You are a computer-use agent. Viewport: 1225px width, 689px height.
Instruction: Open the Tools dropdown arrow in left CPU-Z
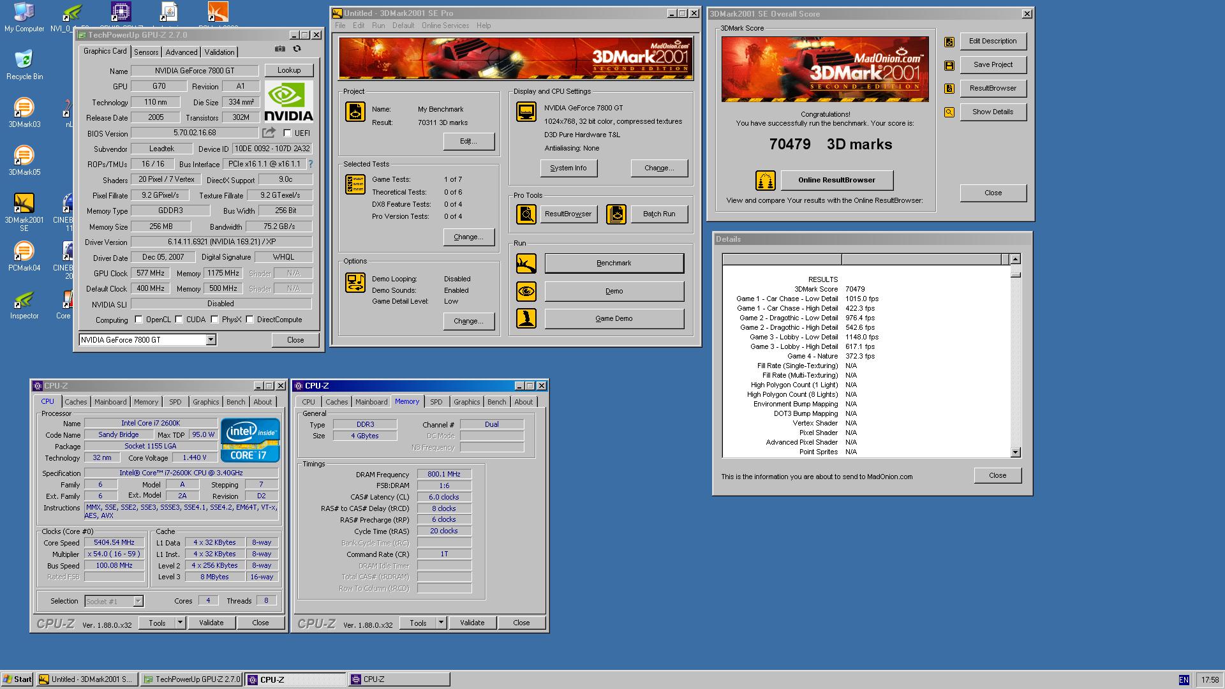point(180,623)
